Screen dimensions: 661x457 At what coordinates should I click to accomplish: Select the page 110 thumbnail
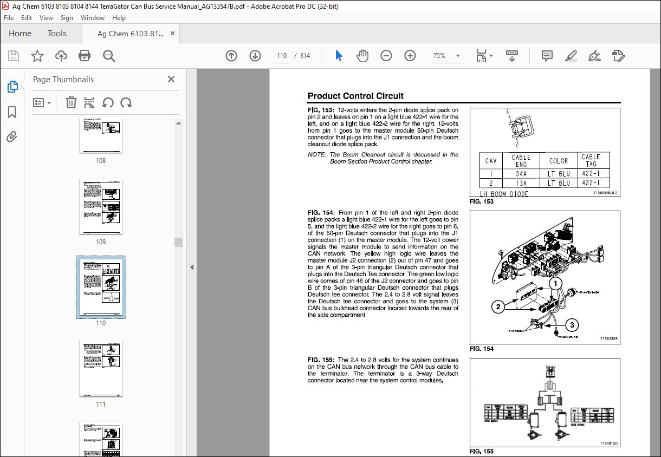pos(101,287)
